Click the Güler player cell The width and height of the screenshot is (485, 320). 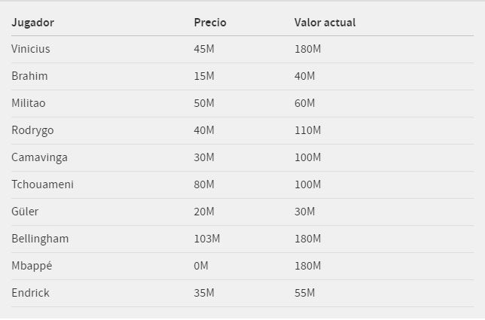coord(25,212)
